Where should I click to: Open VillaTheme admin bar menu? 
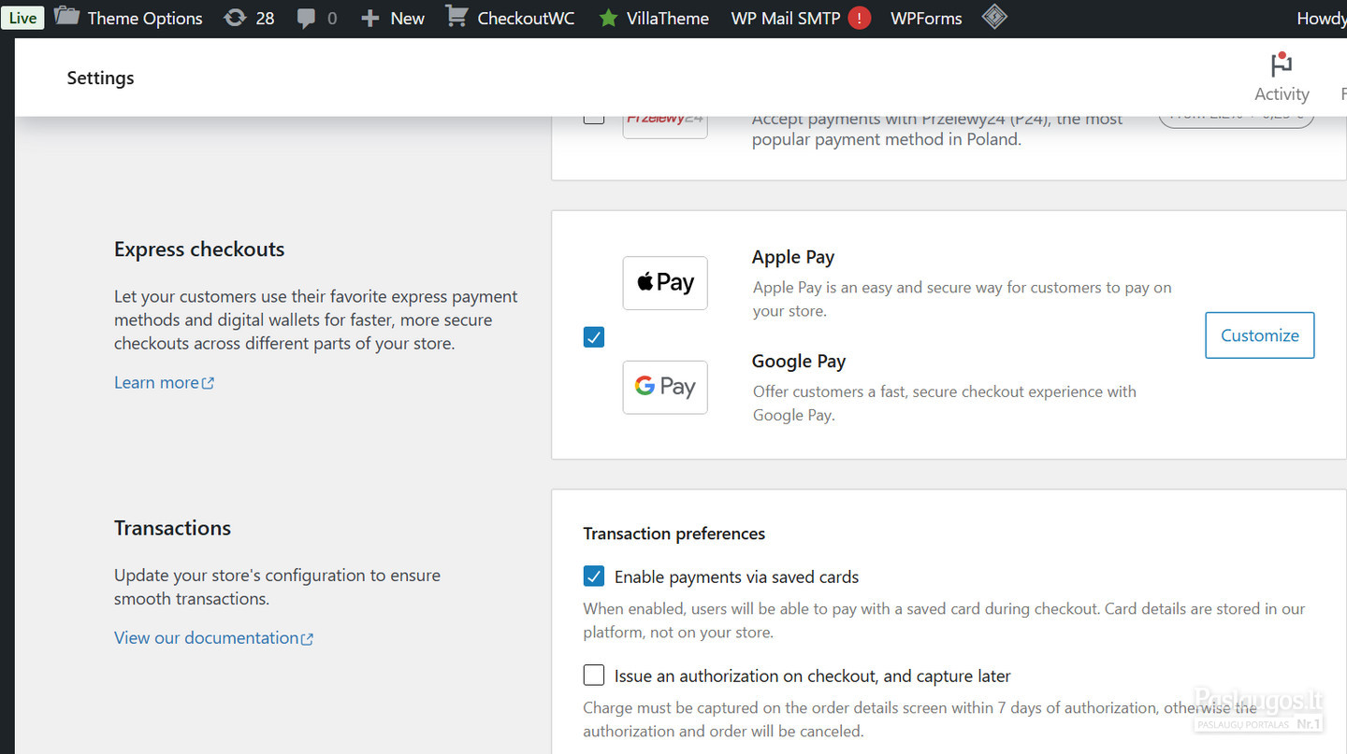pyautogui.click(x=668, y=18)
